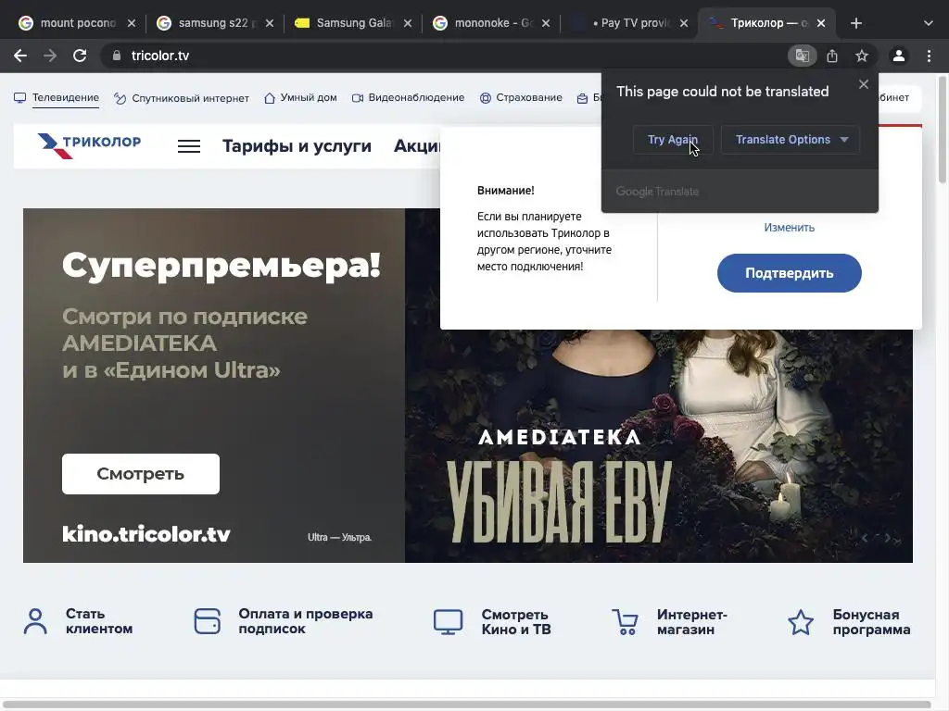Open the hamburger menu next to the Триколор logo

pos(189,146)
